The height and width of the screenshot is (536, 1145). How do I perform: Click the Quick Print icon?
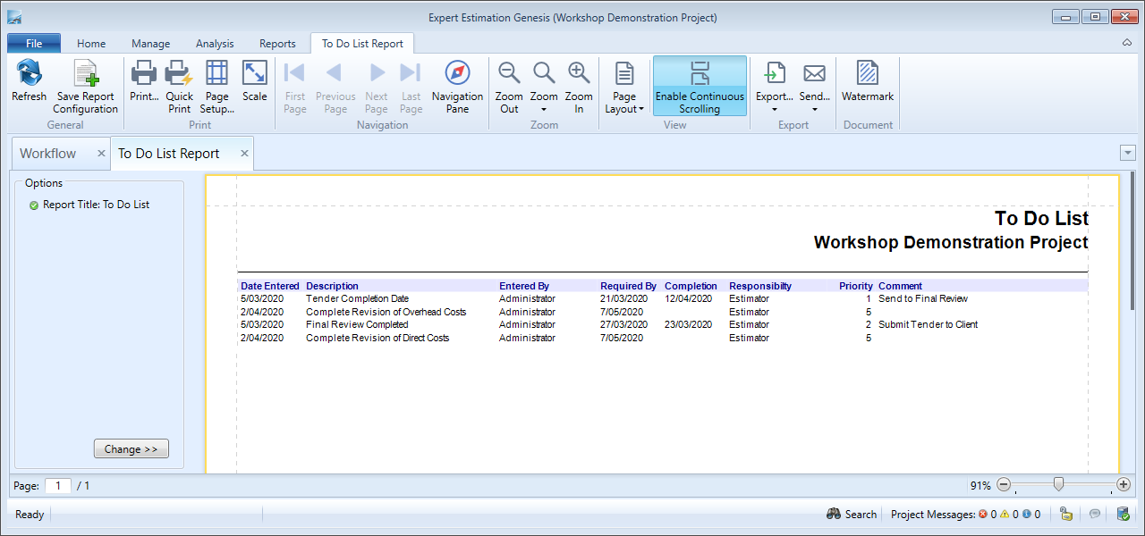pyautogui.click(x=179, y=75)
